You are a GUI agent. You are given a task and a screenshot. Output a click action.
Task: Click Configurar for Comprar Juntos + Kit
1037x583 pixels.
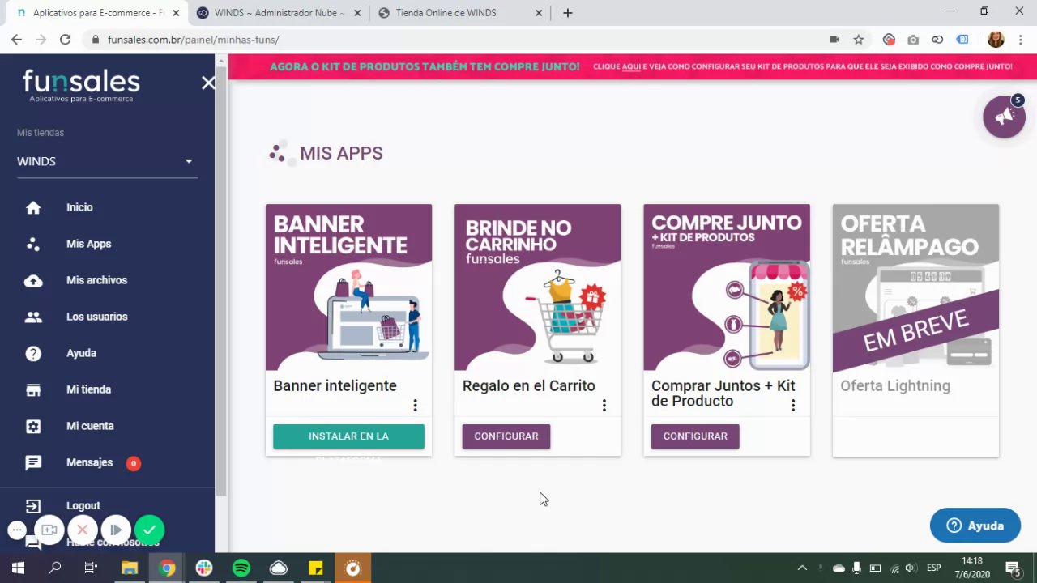[695, 436]
